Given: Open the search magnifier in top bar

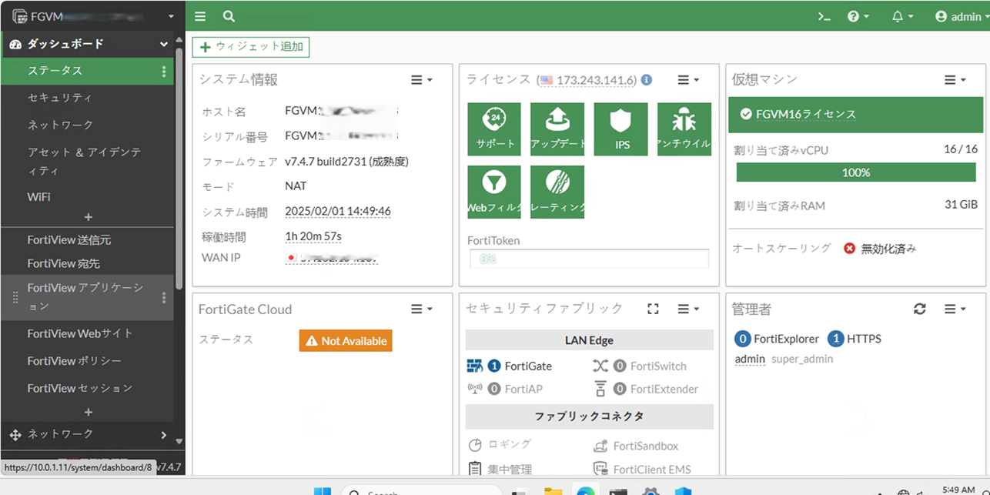Looking at the screenshot, I should 229,16.
